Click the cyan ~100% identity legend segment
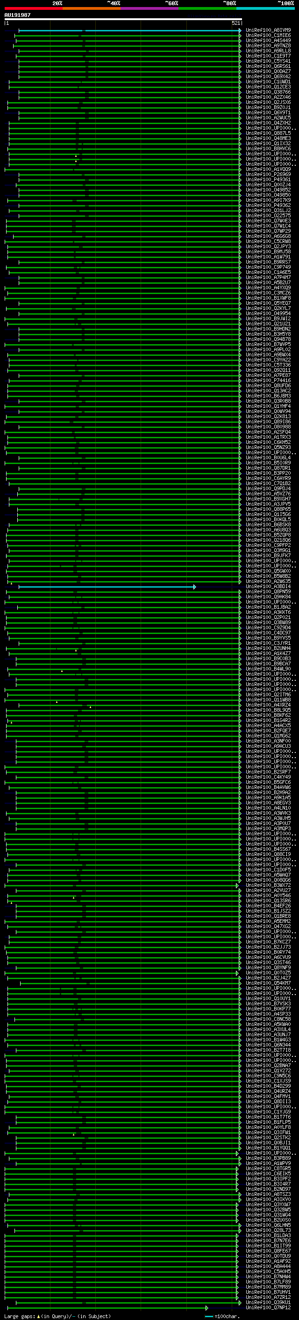 266,8
